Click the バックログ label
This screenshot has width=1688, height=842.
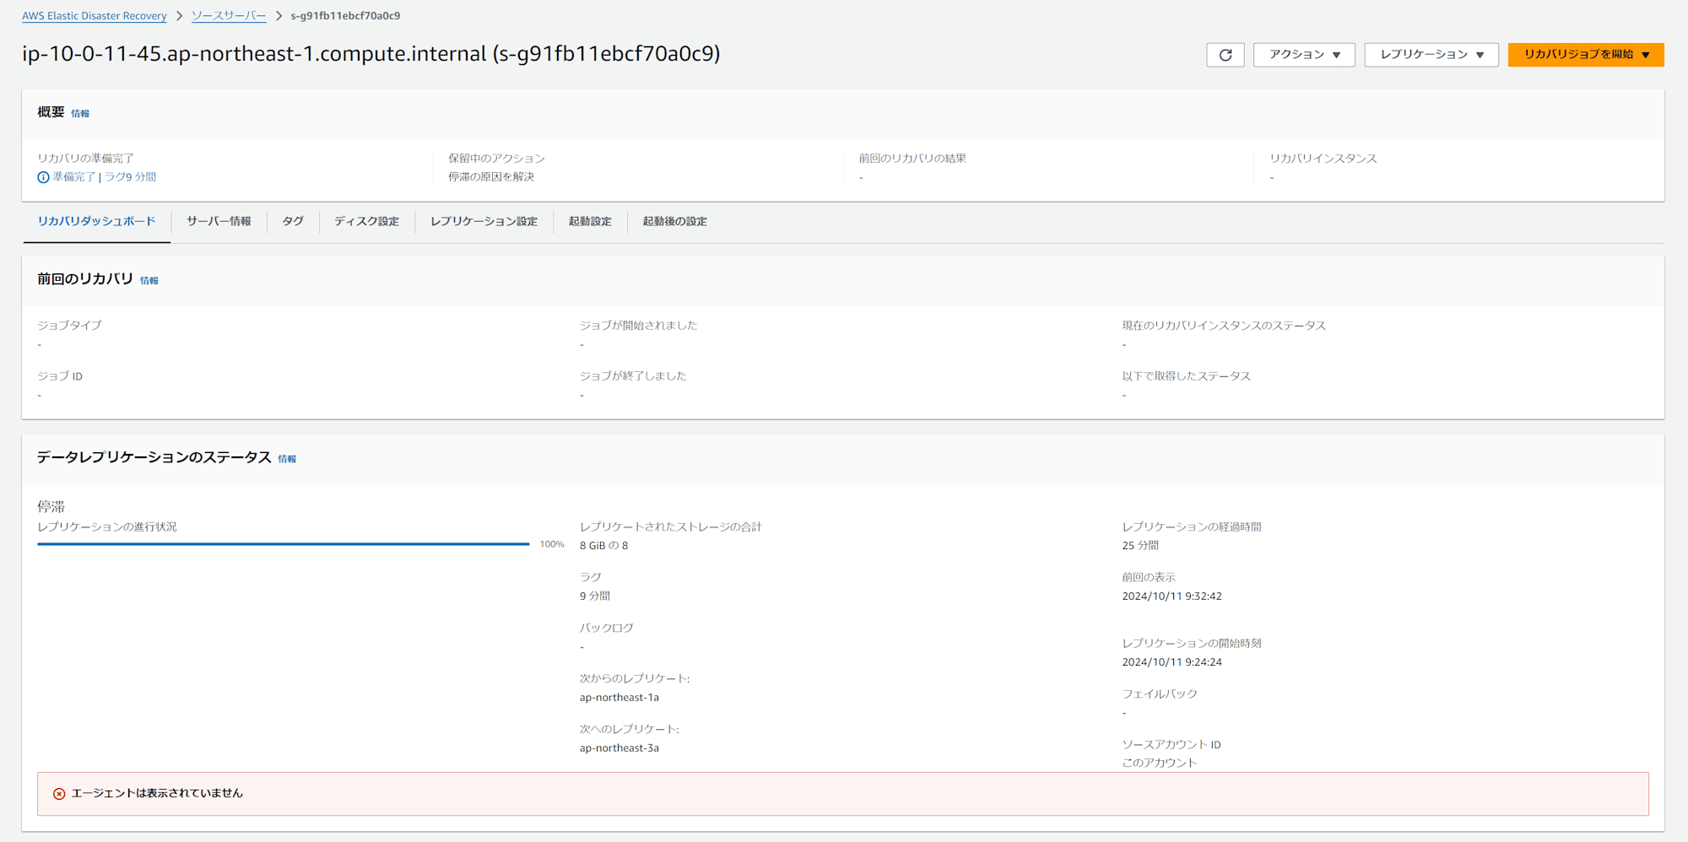606,629
